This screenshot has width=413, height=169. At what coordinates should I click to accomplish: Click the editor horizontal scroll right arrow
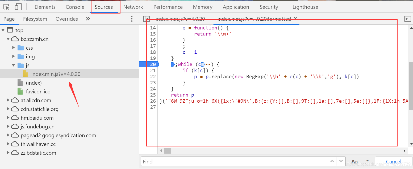coord(404,151)
